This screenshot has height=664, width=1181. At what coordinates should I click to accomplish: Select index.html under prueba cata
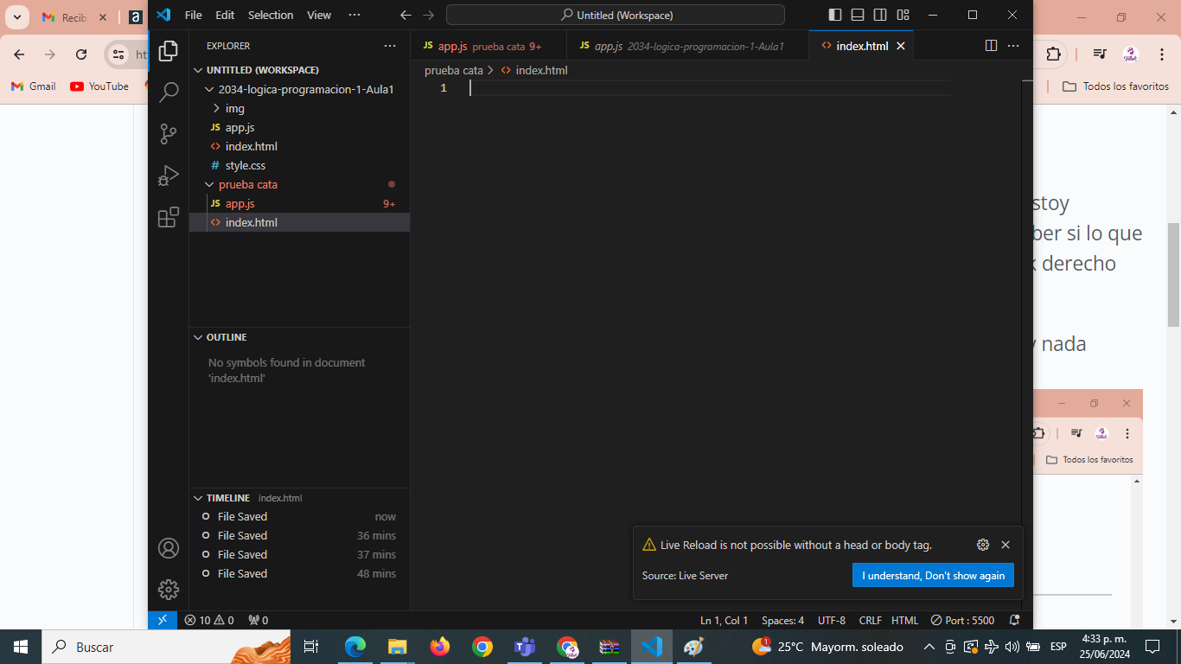(x=299, y=222)
